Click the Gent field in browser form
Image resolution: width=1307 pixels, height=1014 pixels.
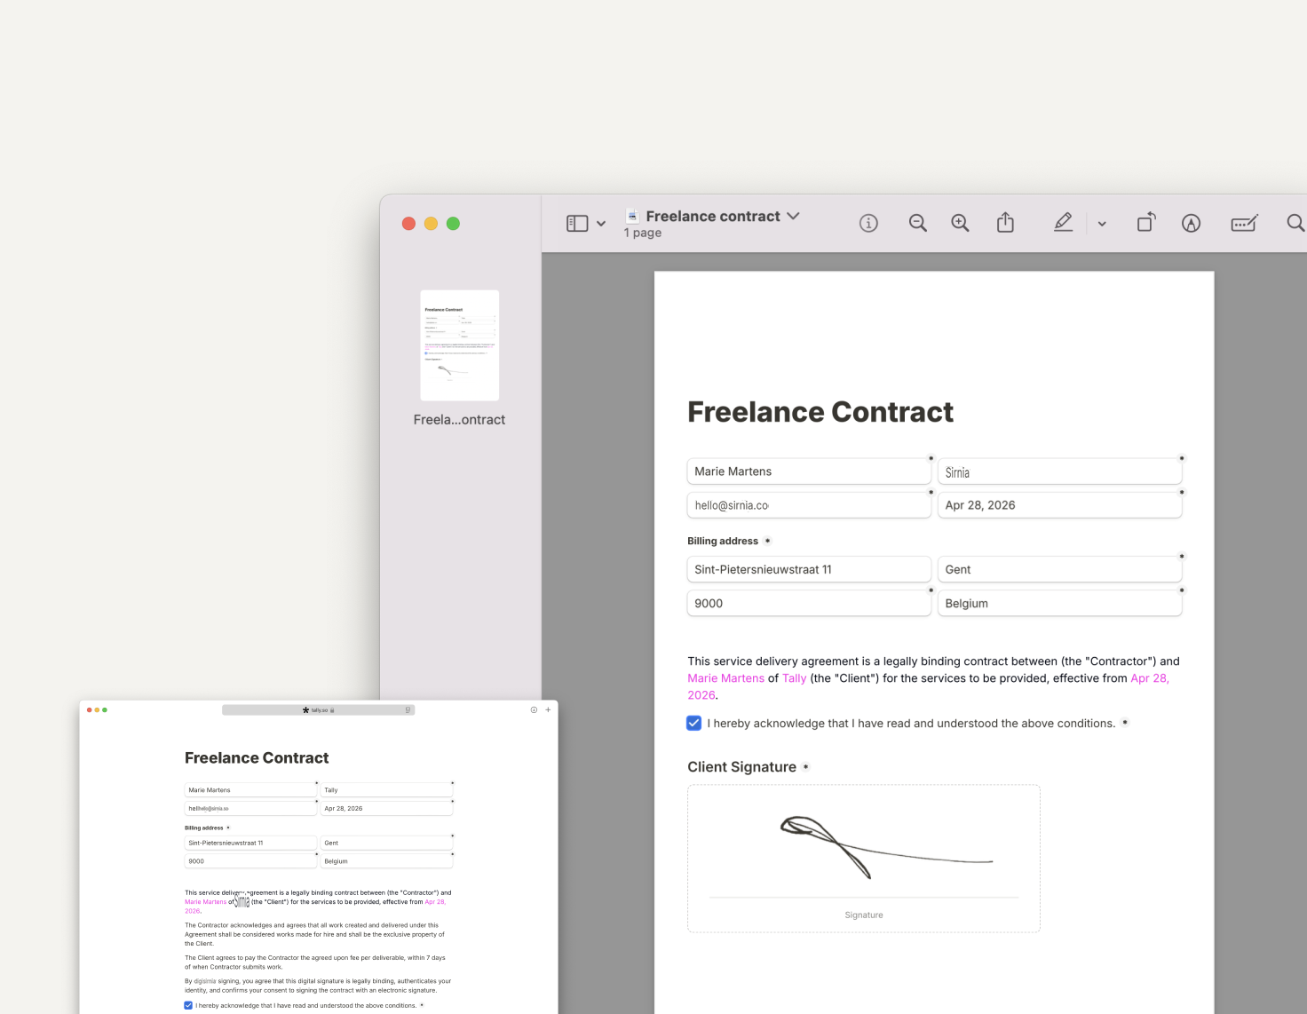pos(386,843)
